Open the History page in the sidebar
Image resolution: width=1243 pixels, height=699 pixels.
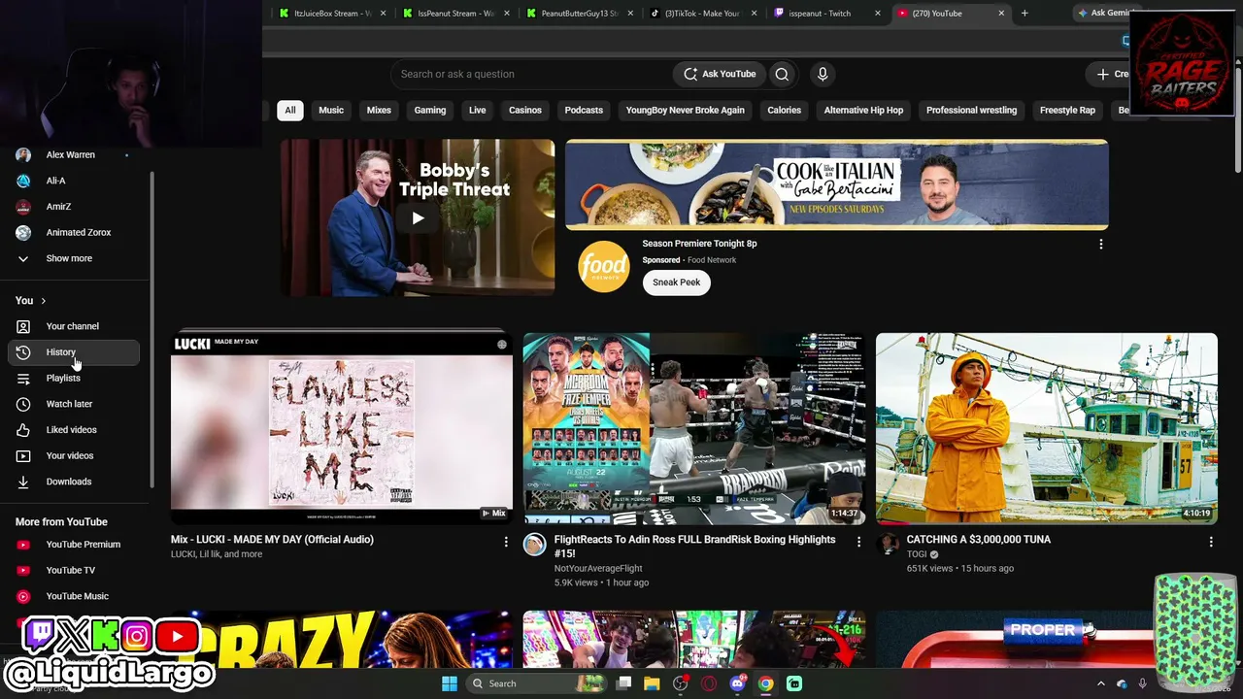coord(74,352)
